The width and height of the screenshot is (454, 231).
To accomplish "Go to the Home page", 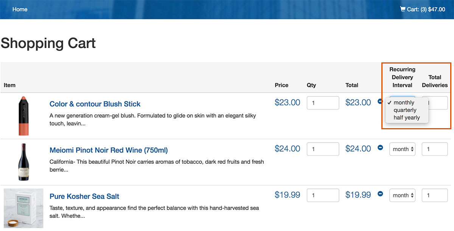I will coord(20,9).
